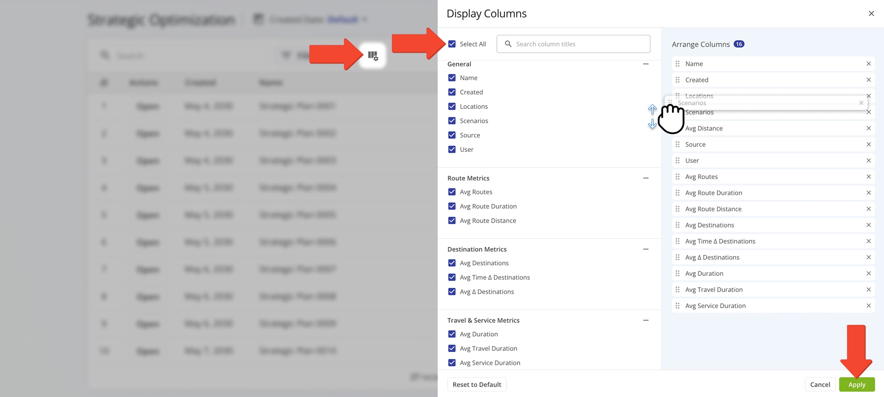Image resolution: width=884 pixels, height=397 pixels.
Task: Uncheck the Avg Δ Destinations checkbox
Action: click(452, 292)
